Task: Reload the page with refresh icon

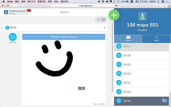Action: (119, 6)
